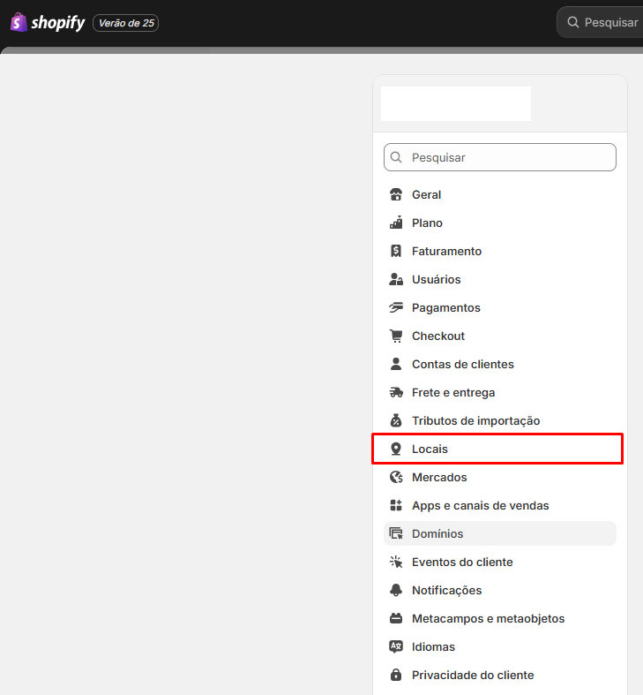Click the Domínios window icon
This screenshot has width=643, height=695.
[x=396, y=533]
